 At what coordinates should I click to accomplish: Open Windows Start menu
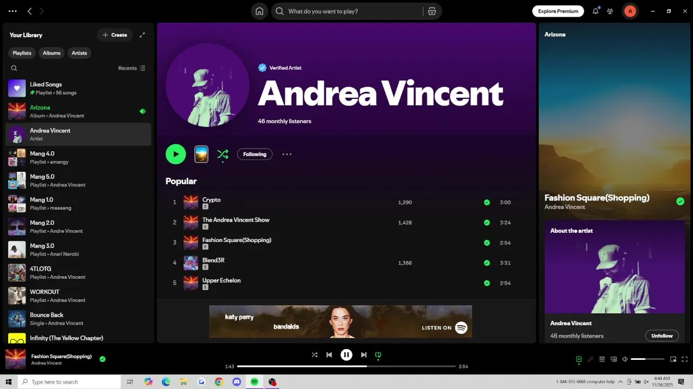tap(9, 382)
